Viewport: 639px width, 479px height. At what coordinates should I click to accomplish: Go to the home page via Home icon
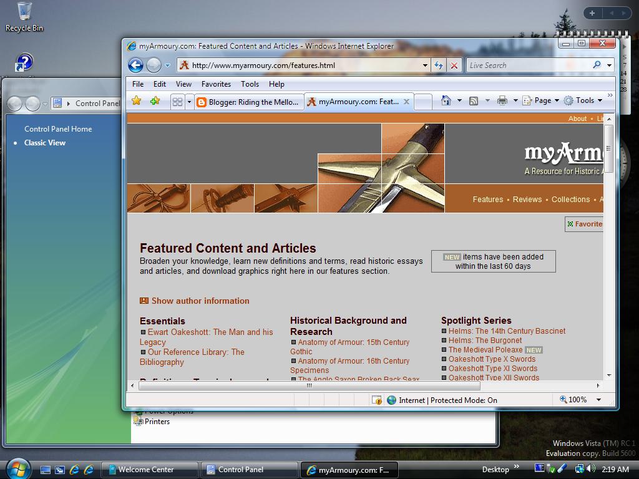pos(446,100)
